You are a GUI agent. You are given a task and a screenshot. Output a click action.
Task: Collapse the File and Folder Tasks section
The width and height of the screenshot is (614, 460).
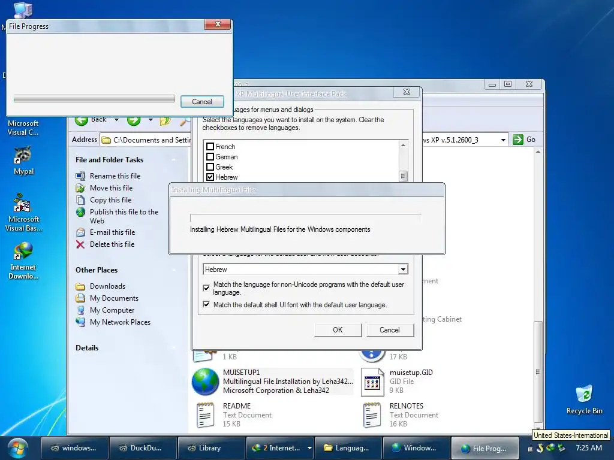coord(173,159)
